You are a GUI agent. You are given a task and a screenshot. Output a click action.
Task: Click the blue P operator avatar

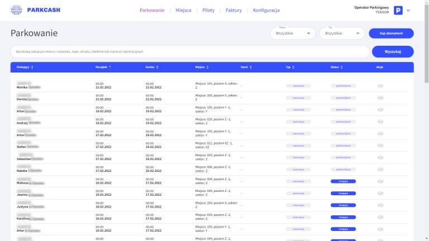click(x=398, y=11)
